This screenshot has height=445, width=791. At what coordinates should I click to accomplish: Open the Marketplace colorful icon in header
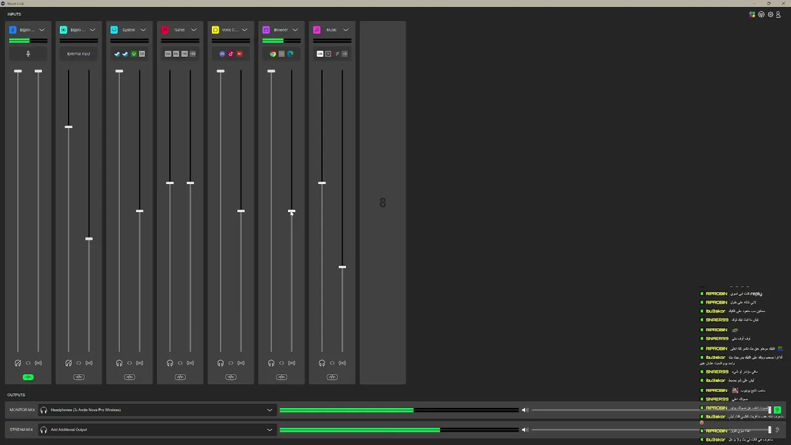[752, 14]
